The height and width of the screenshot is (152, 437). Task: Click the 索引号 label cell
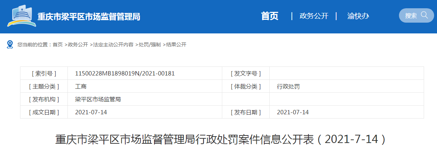[x=44, y=73]
